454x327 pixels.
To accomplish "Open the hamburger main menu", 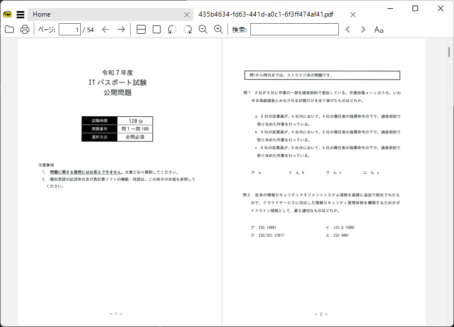I will coord(20,14).
